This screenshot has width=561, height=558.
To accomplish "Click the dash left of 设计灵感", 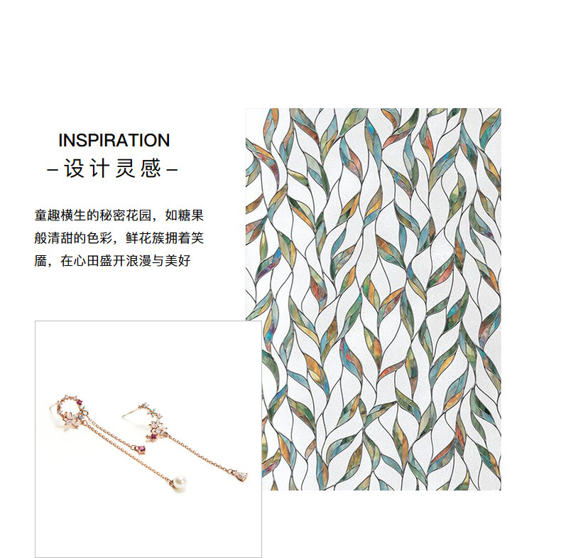I will pyautogui.click(x=53, y=169).
